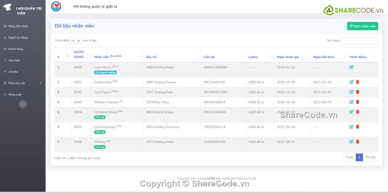Image resolution: width=388 pixels, height=193 pixels.
Task: Click the round logo in header
Action: point(56,7)
